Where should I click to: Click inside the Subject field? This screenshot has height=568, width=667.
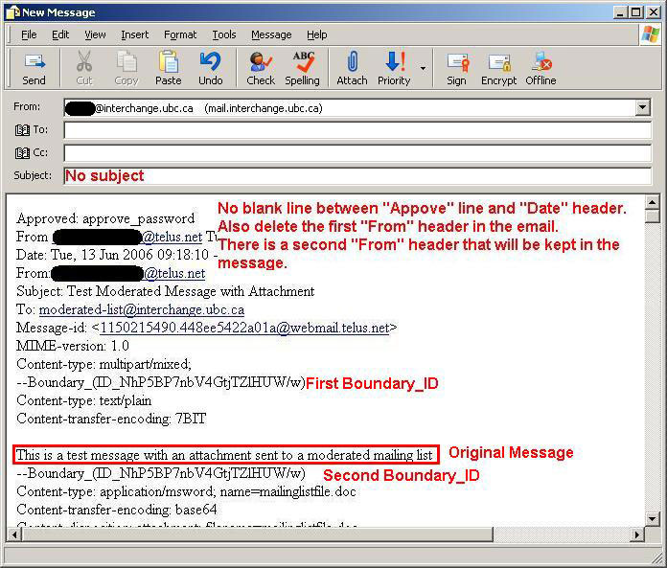(x=356, y=176)
